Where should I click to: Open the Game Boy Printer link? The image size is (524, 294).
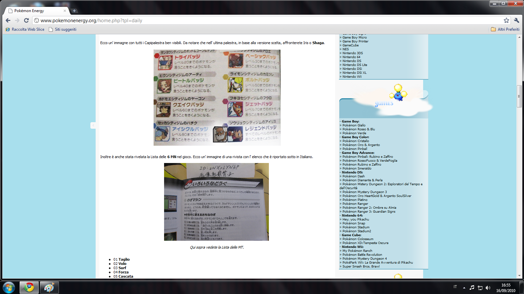click(x=355, y=41)
